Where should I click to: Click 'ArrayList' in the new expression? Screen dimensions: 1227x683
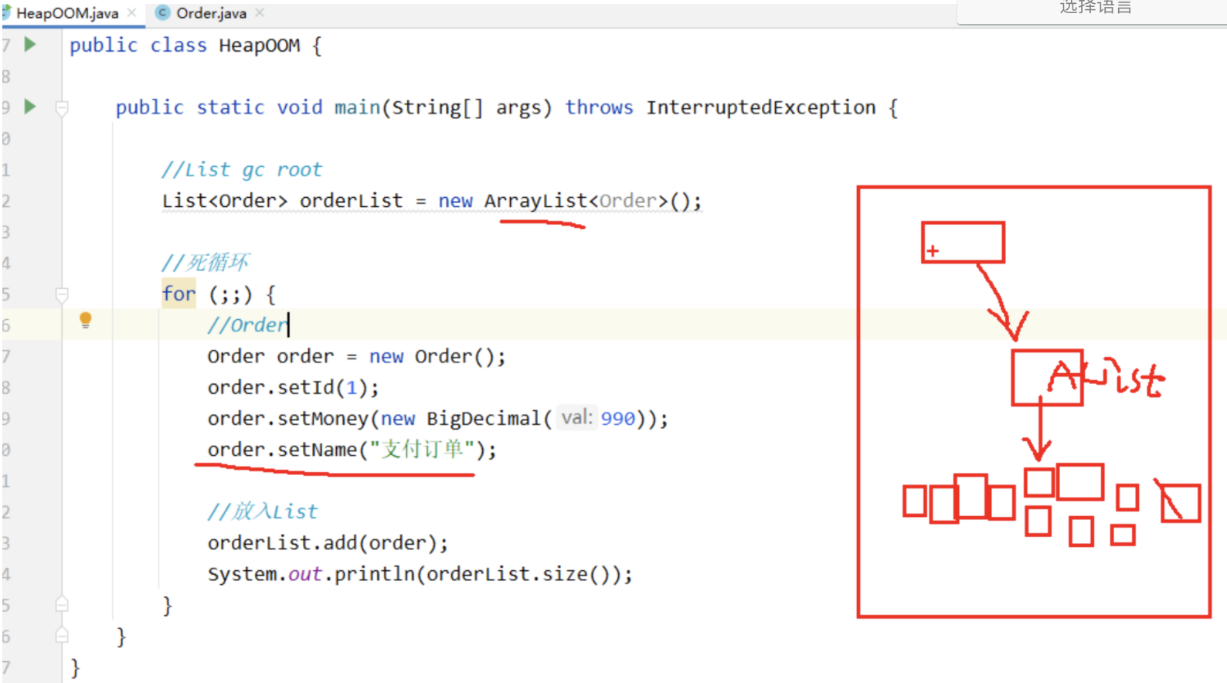click(x=536, y=201)
